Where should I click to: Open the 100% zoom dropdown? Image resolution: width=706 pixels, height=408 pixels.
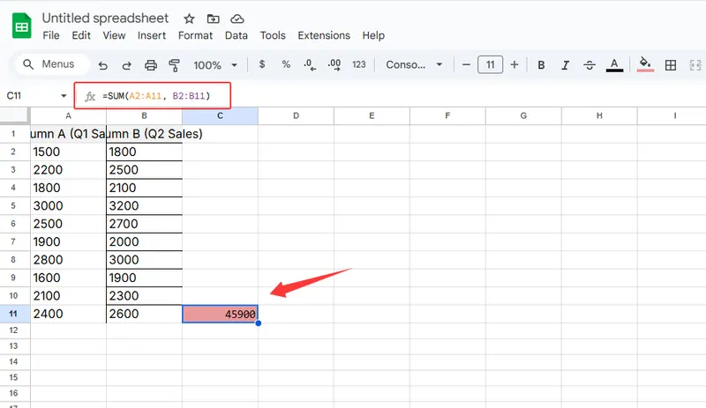pos(214,65)
